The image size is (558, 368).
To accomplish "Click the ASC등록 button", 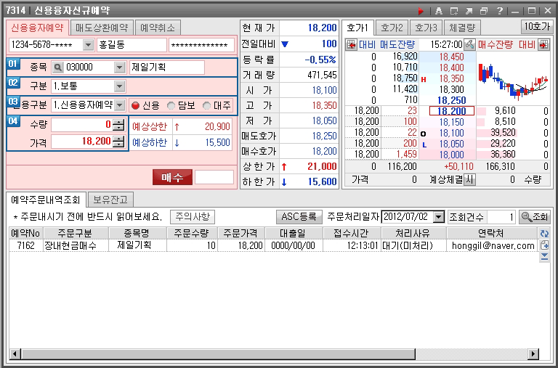I will tap(299, 216).
